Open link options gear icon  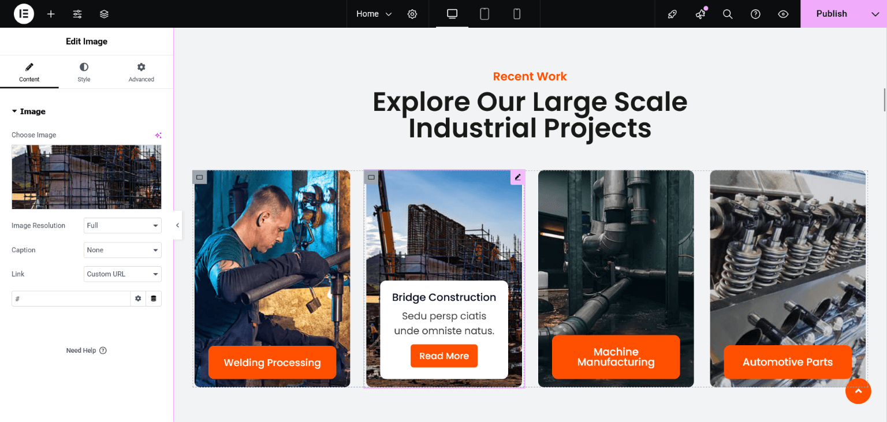coord(138,298)
